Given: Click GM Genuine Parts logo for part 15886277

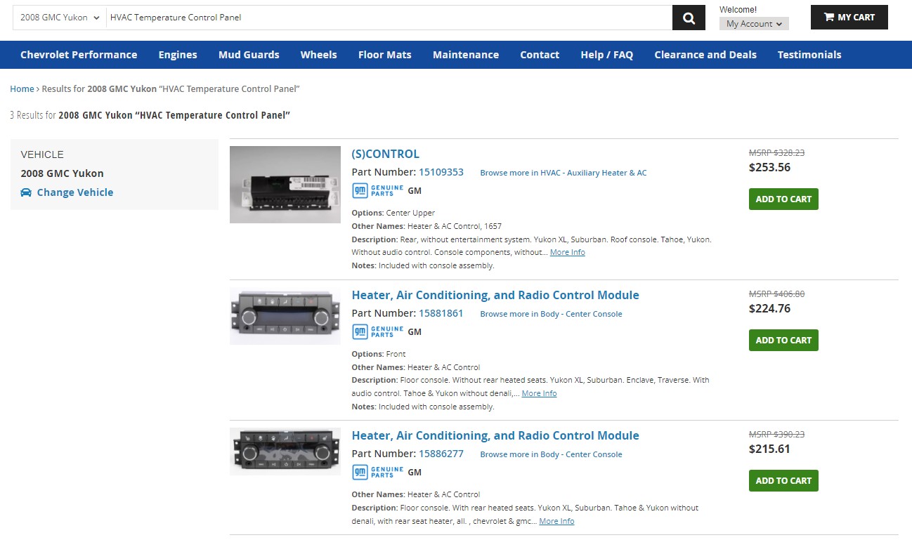Looking at the screenshot, I should click(378, 472).
